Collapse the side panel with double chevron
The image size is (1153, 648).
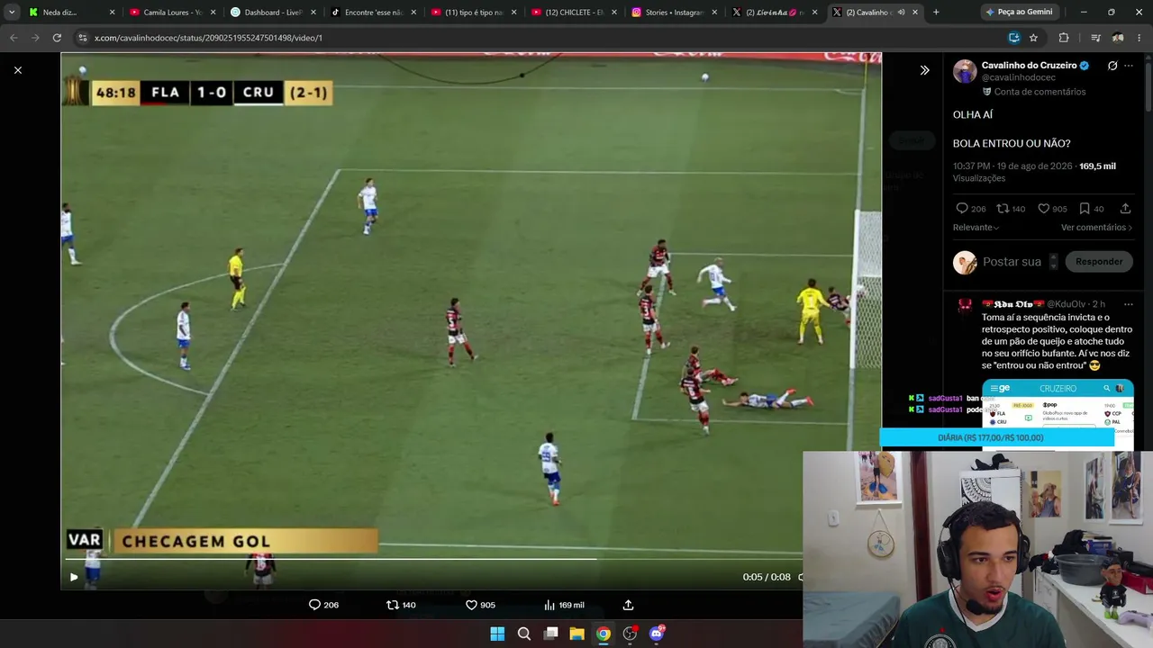(x=924, y=70)
